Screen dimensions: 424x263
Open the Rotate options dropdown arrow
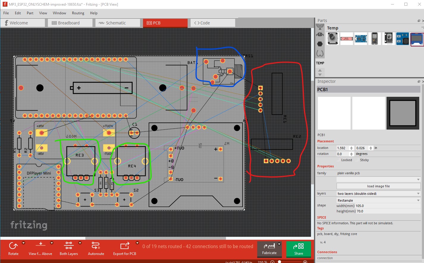click(23, 243)
